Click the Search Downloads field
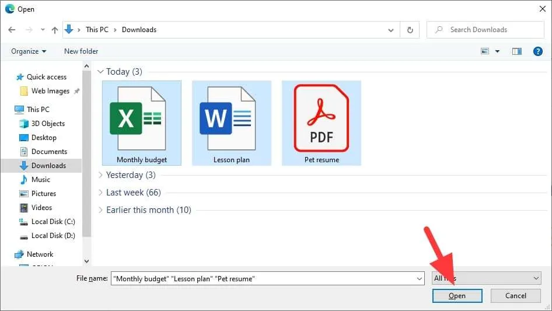The height and width of the screenshot is (311, 552). point(485,30)
